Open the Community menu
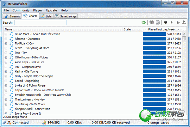The height and width of the screenshot is (127, 190). pyautogui.click(x=21, y=10)
